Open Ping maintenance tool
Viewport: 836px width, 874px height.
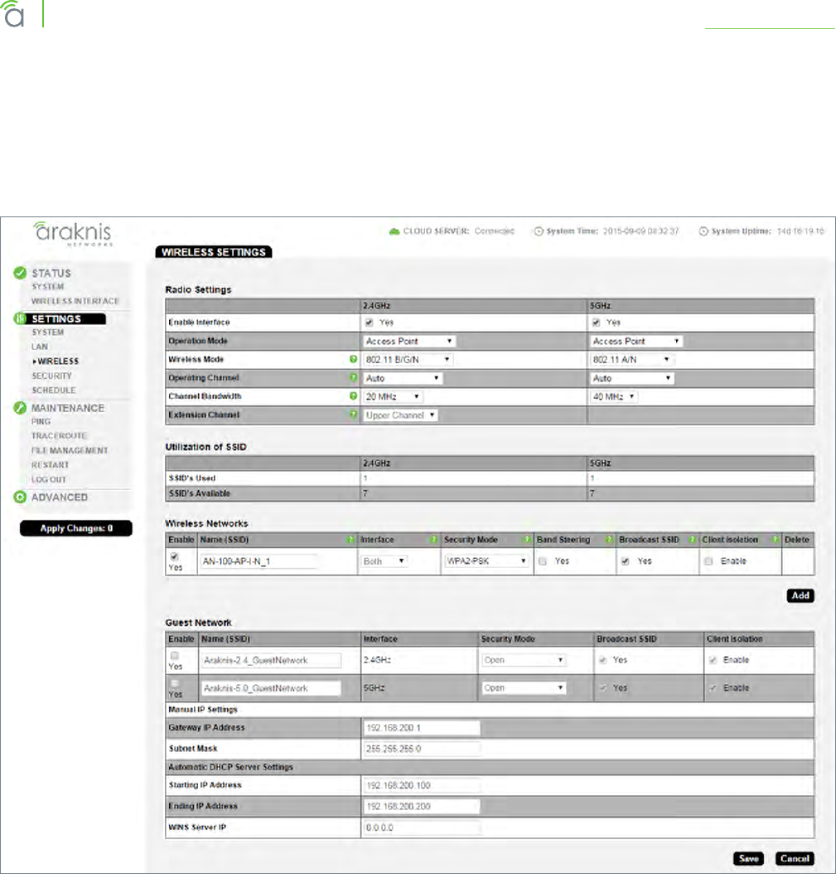(x=41, y=421)
